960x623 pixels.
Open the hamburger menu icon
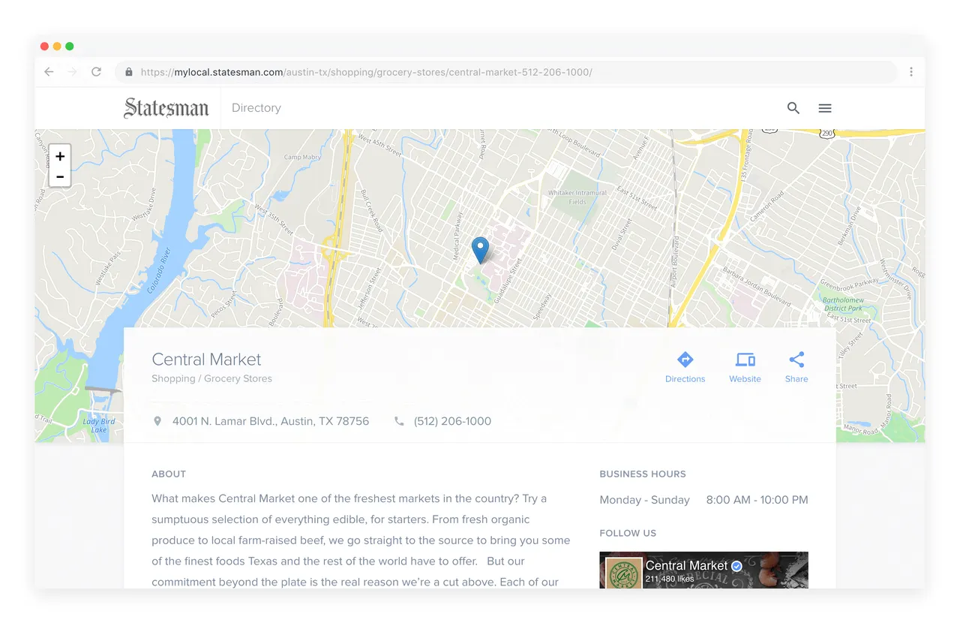(825, 108)
